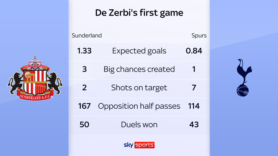Screen dimensions: 278x156
Task: Click Sunderland's 50 duels won value
Action: pos(84,125)
